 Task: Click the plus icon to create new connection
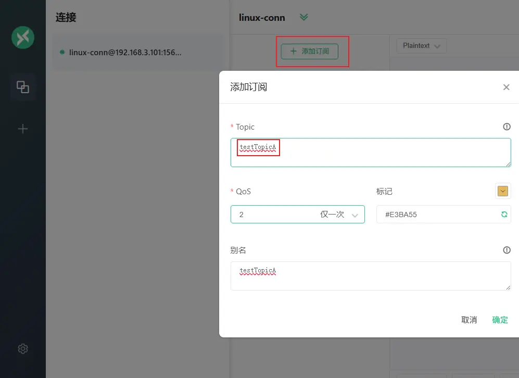pyautogui.click(x=22, y=128)
